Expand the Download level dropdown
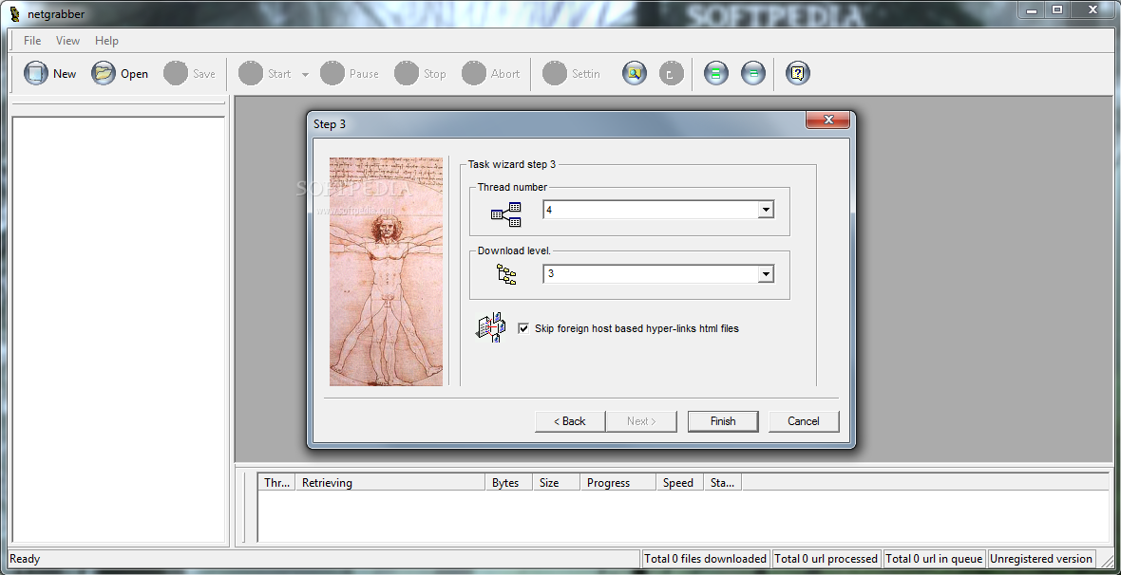Screen dimensions: 1121x575 tap(766, 274)
